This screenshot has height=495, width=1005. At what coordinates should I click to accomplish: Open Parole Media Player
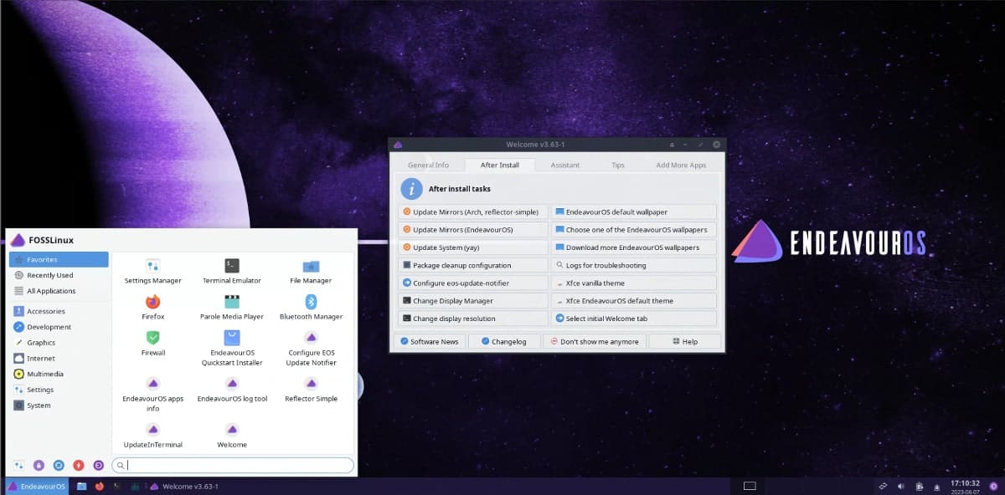coord(232,308)
